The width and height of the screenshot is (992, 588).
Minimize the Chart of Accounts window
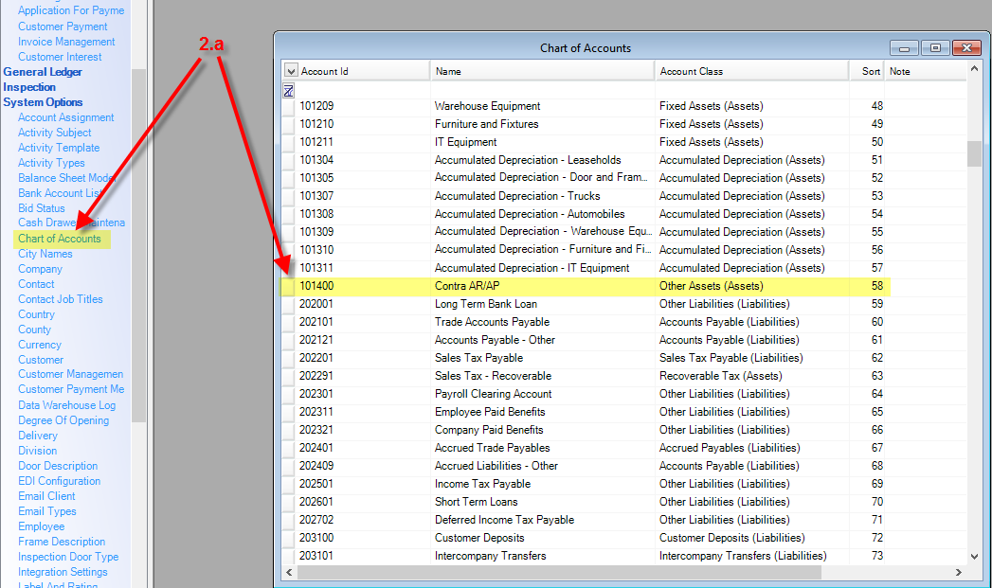pos(905,48)
